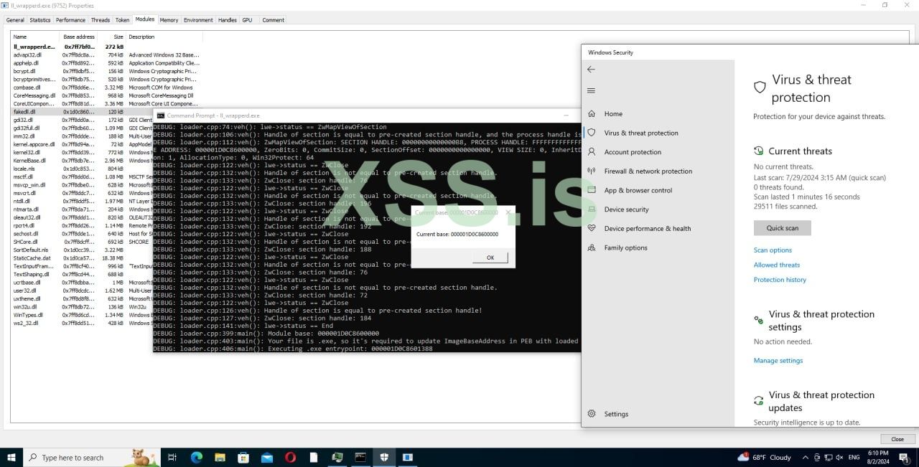The width and height of the screenshot is (919, 467).
Task: Switch to Command Prompt taskbar icon
Action: [x=360, y=457]
